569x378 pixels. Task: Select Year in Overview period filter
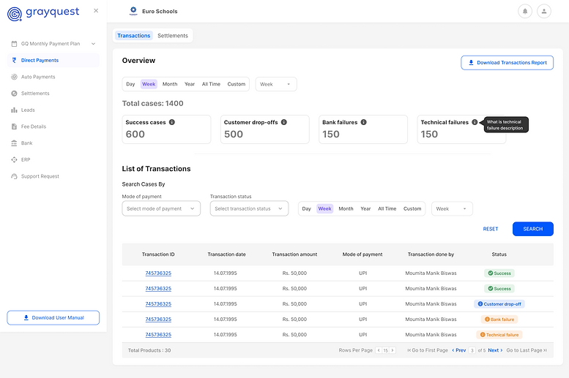(190, 84)
